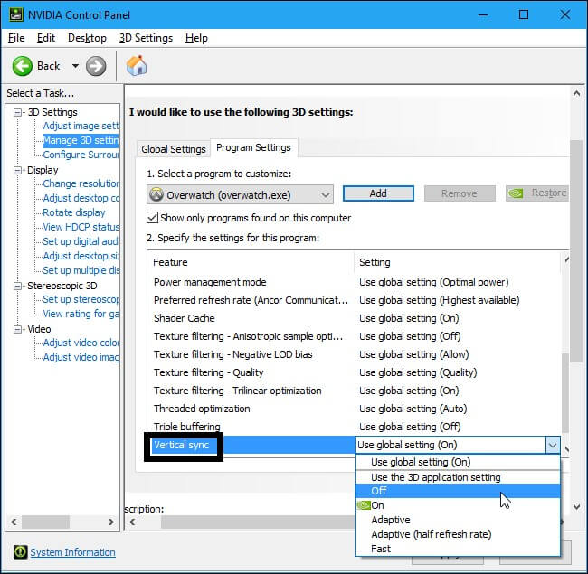
Task: Click the System Information icon
Action: (x=20, y=552)
